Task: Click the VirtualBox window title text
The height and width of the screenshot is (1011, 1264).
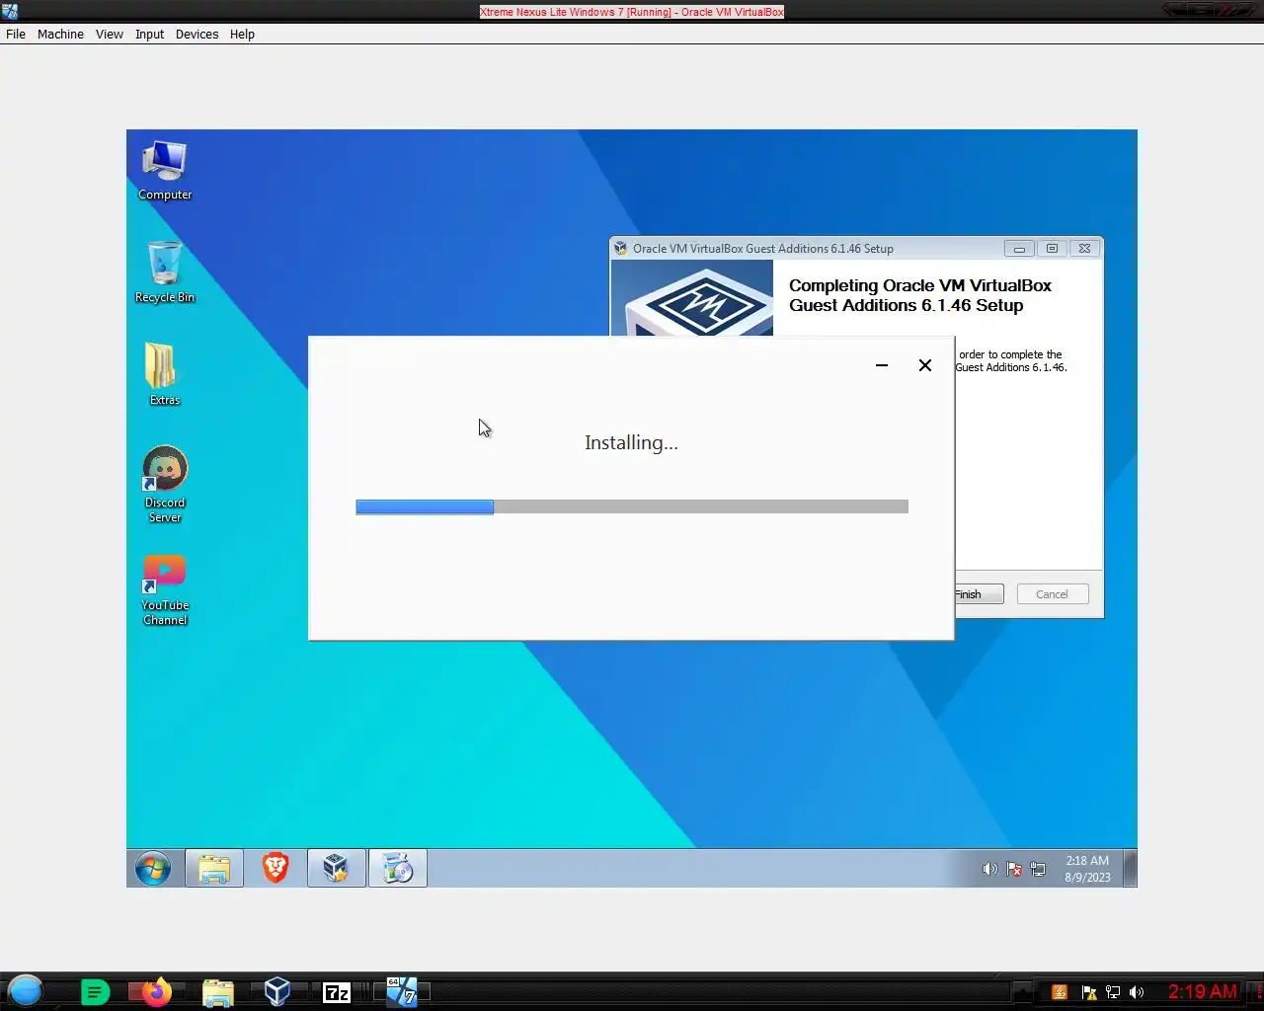Action: pos(632,12)
